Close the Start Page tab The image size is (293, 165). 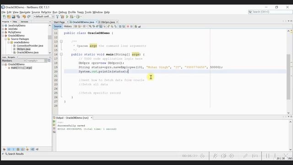point(68,22)
